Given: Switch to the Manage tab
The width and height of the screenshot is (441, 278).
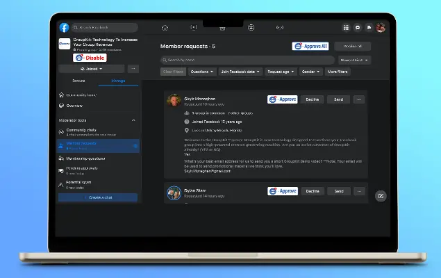Looking at the screenshot, I should (118, 81).
